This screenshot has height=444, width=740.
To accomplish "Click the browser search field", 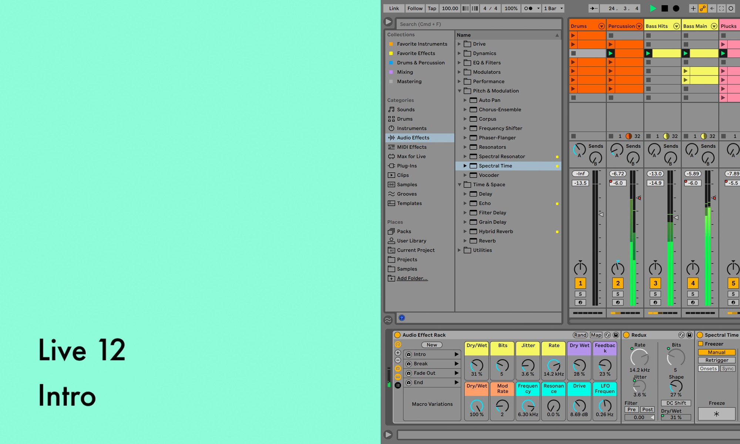I will 477,24.
